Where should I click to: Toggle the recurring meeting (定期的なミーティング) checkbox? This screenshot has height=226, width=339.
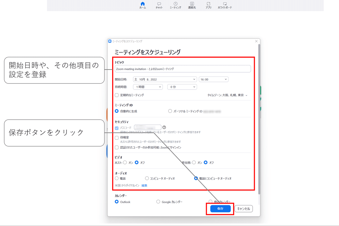click(117, 95)
